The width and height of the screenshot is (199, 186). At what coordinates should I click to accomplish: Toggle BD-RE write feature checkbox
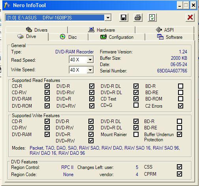tap(180, 127)
